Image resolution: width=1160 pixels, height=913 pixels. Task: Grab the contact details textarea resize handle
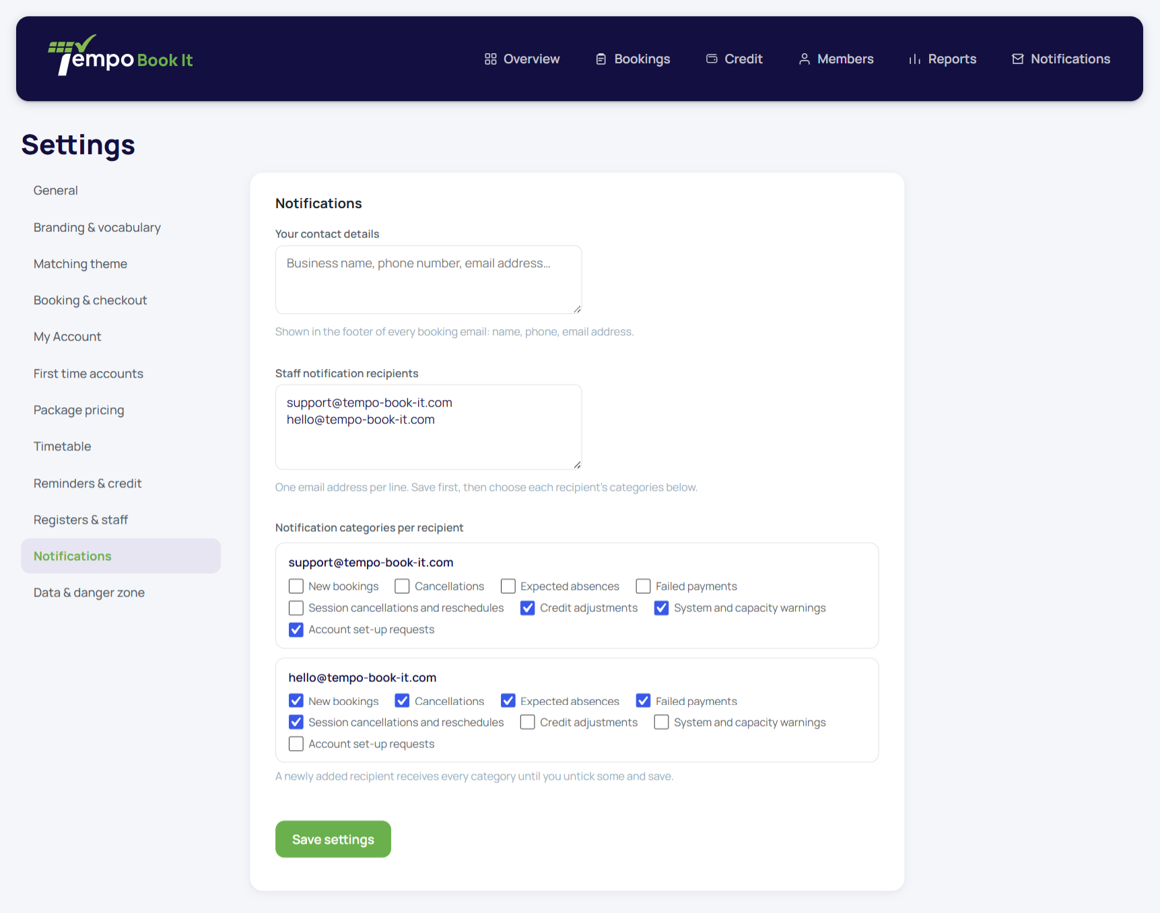click(x=577, y=309)
